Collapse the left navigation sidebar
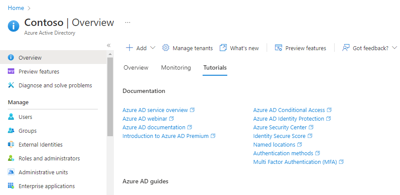The width and height of the screenshot is (400, 195). tap(109, 45)
